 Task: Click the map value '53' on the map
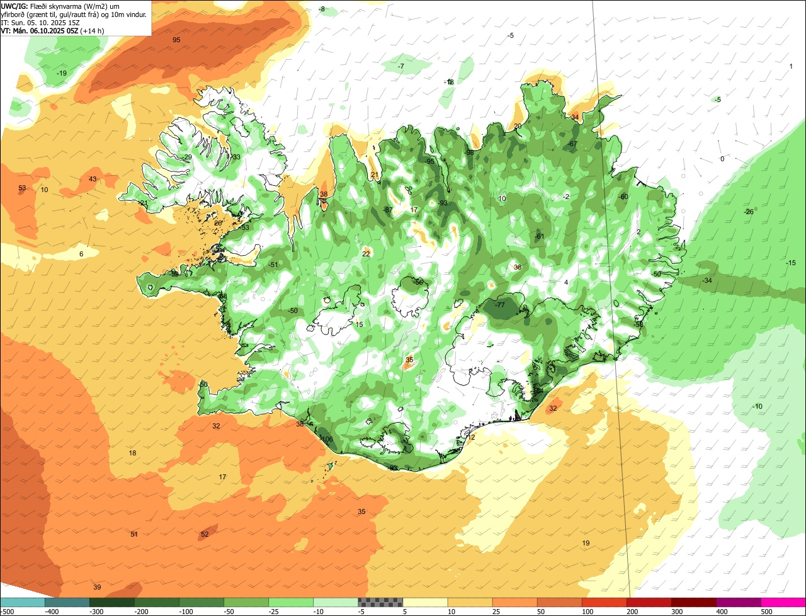click(x=22, y=188)
